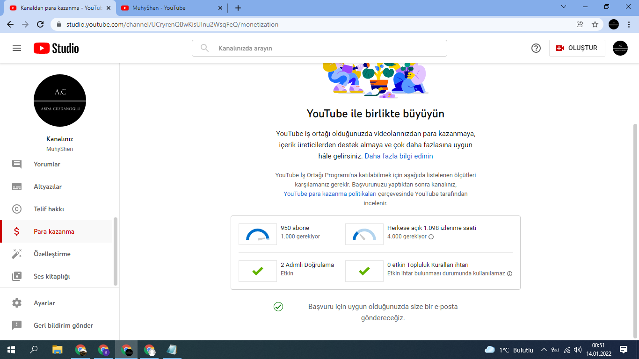Open the YouTube Studio hamburger menu
This screenshot has width=639, height=359.
(x=17, y=48)
